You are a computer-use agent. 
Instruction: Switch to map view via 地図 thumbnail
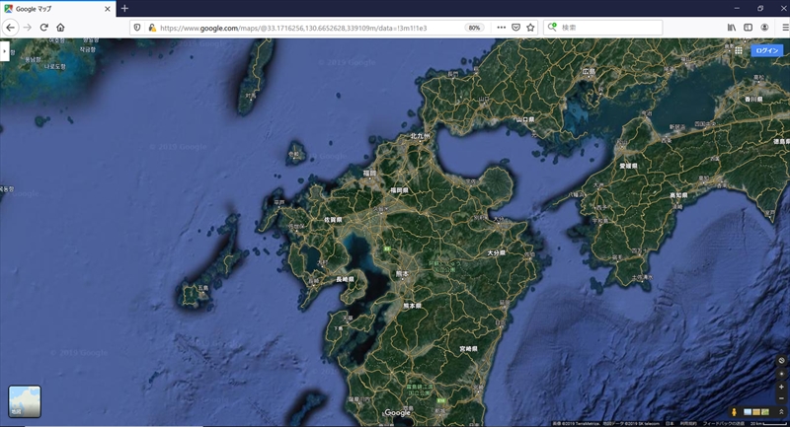pyautogui.click(x=25, y=401)
